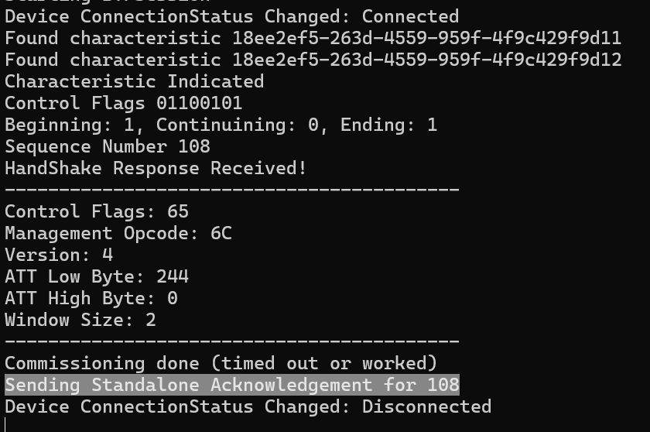The height and width of the screenshot is (432, 650).
Task: Click the "Window Size: 2" line
Action: click(80, 320)
